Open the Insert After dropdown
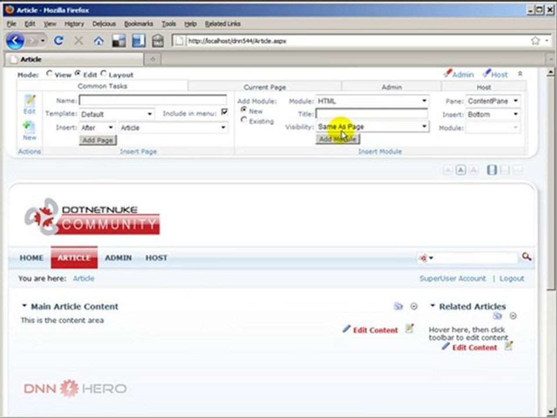 pos(97,127)
